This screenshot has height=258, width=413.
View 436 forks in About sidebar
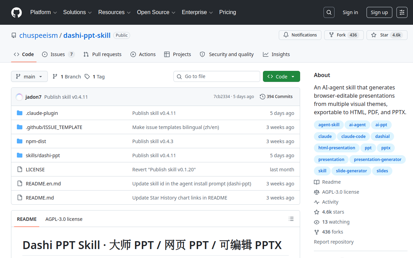coord(329,232)
